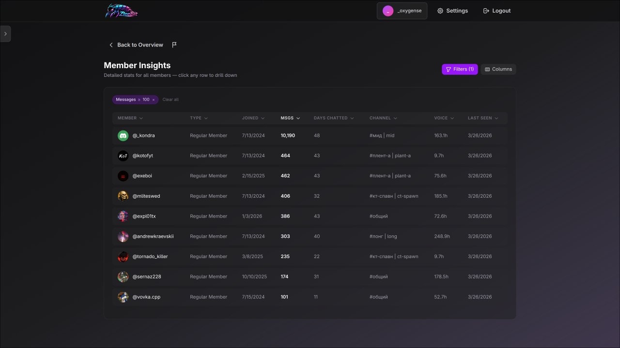
Task: Click the Logout icon
Action: pyautogui.click(x=486, y=11)
